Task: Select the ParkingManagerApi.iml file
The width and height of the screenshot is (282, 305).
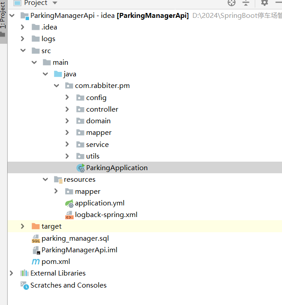Action: [x=79, y=250]
